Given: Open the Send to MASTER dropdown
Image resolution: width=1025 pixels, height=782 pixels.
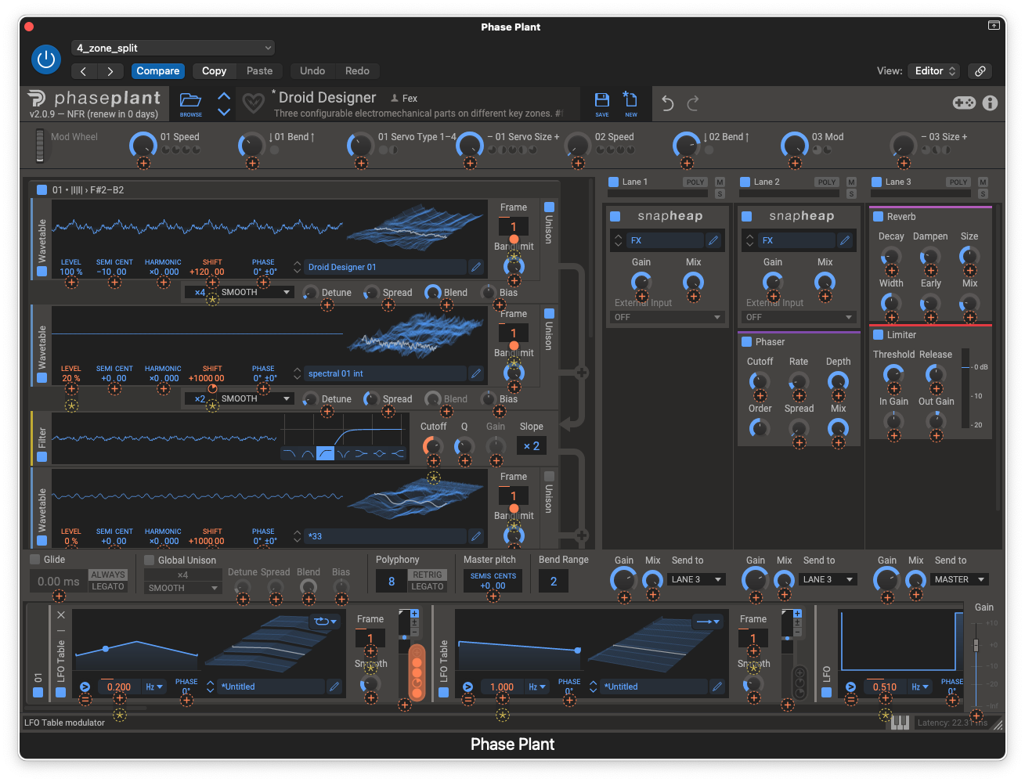Looking at the screenshot, I should pyautogui.click(x=959, y=579).
